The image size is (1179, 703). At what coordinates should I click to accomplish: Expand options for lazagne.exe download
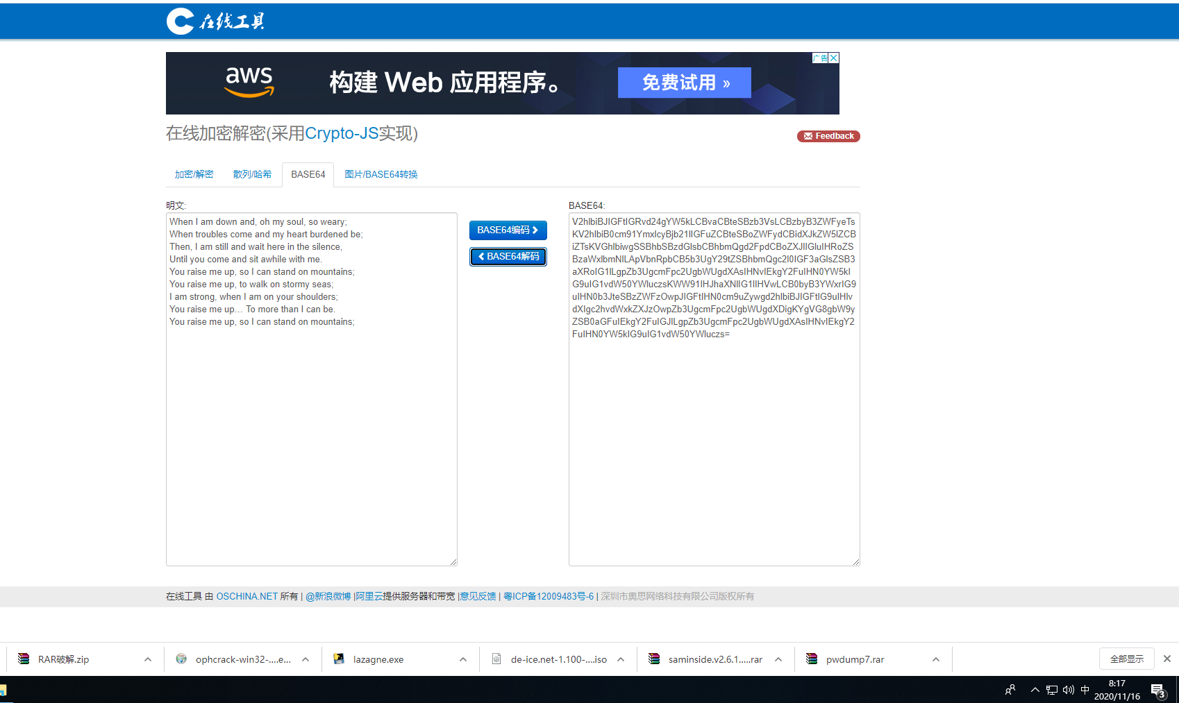click(463, 659)
